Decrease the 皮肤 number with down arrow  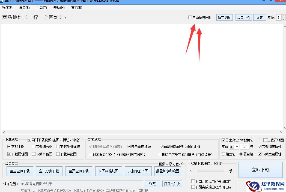284,19
